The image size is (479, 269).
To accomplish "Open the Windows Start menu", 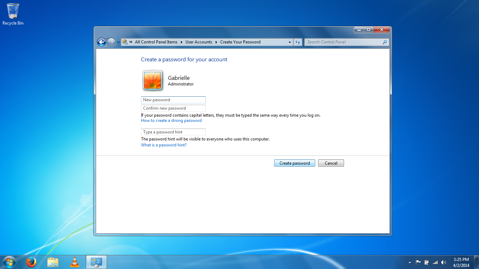I will click(9, 262).
